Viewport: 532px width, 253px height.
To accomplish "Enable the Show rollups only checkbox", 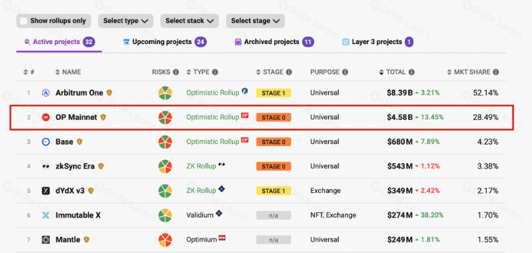I will pos(24,21).
